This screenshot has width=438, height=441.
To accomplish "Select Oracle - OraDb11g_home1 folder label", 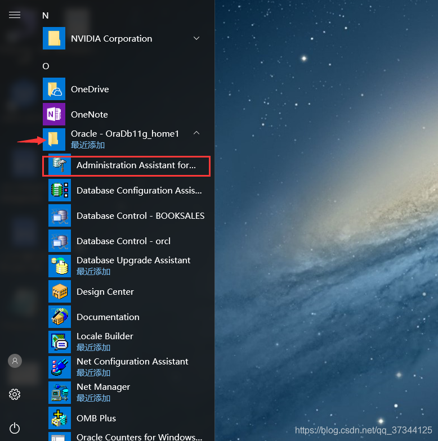I will tap(125, 134).
